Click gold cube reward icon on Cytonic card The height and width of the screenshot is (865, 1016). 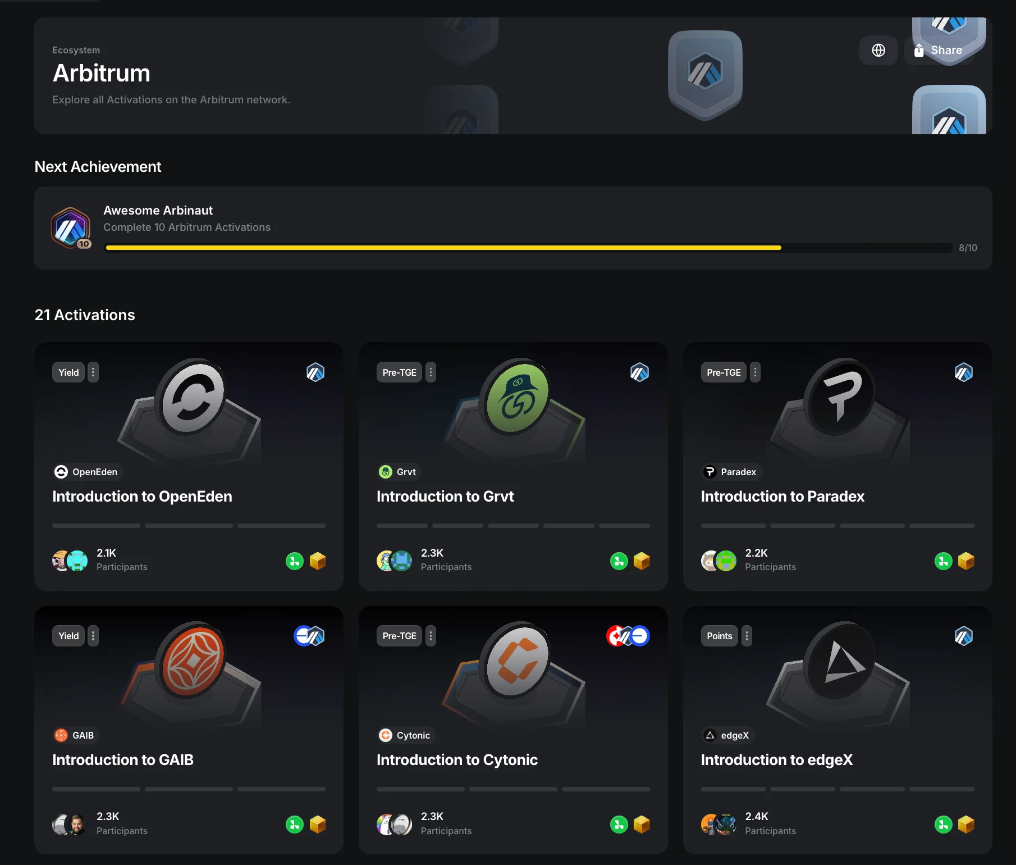point(642,825)
